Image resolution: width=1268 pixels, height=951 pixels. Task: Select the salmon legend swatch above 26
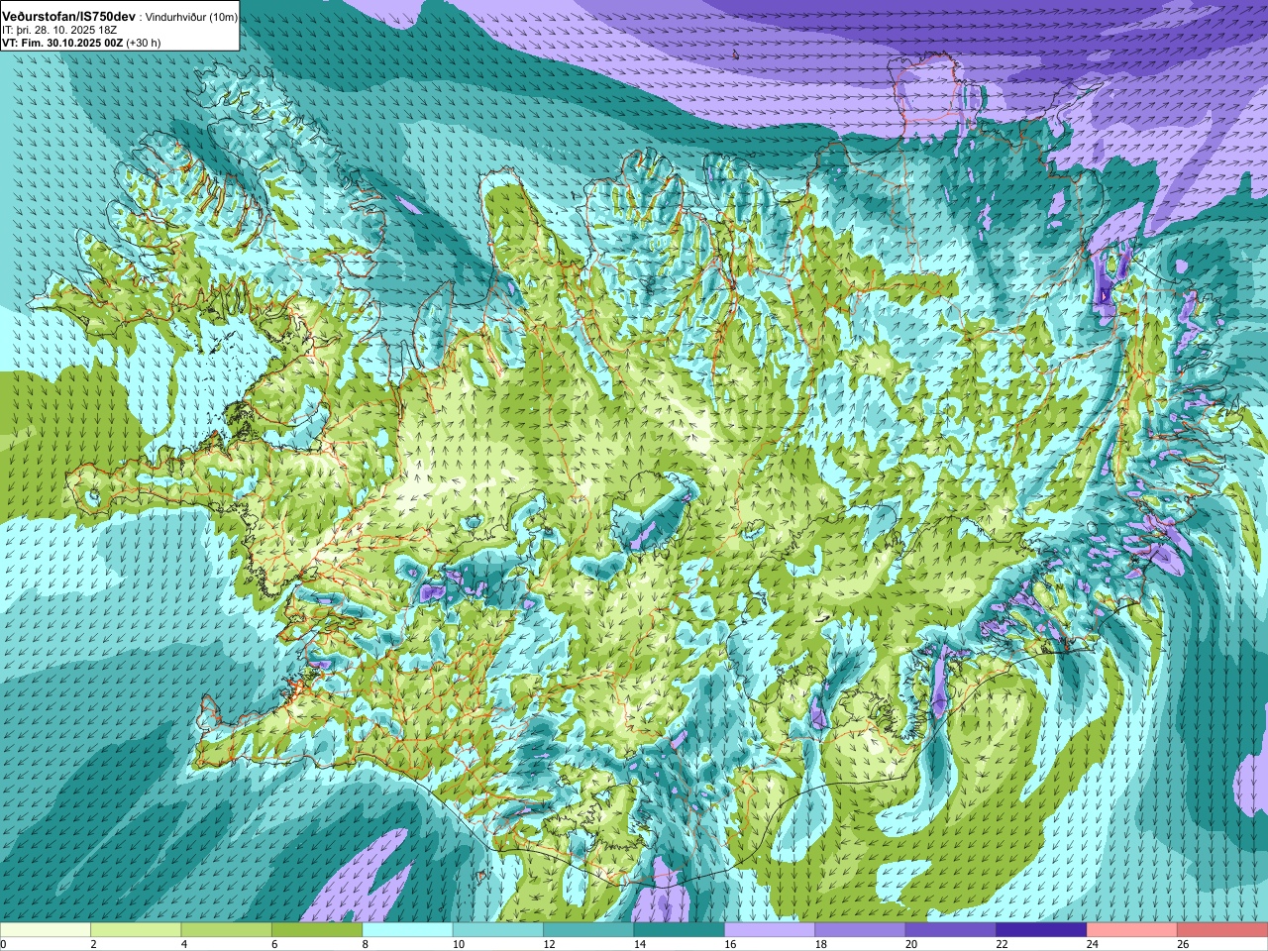(x=1222, y=930)
